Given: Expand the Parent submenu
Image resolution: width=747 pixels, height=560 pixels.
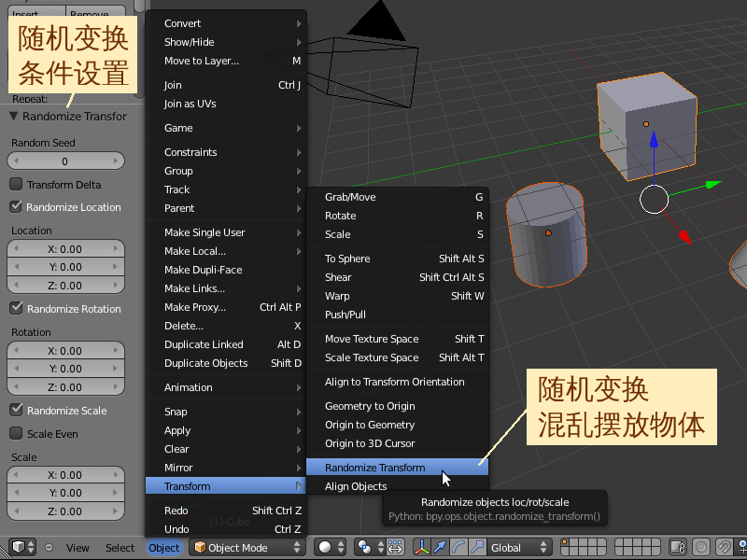Looking at the screenshot, I should pos(226,208).
